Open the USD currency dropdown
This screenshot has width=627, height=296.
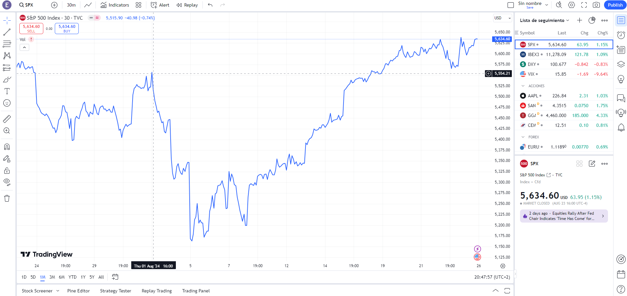pos(502,18)
